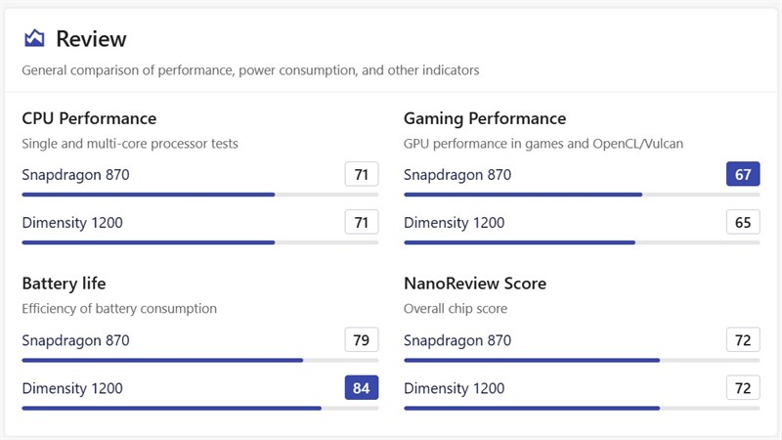
Task: Click Snapdragon 870 CPU Performance progress bar
Action: [199, 195]
